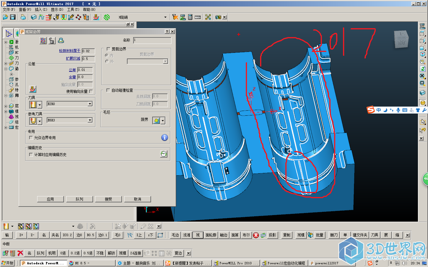Open the 插入(I) menu
This screenshot has height=267, width=428.
pos(41,9)
